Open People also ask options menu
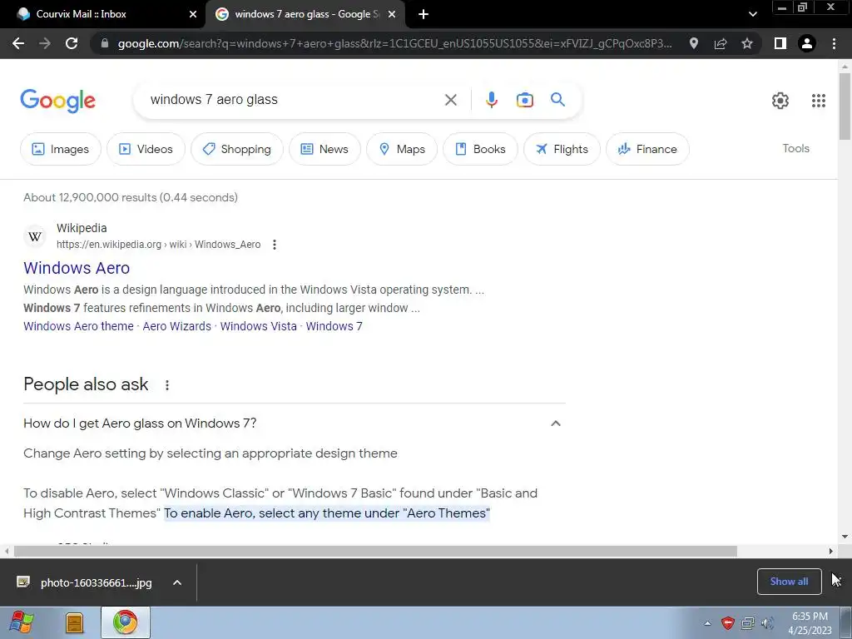Image resolution: width=852 pixels, height=639 pixels. (x=166, y=385)
